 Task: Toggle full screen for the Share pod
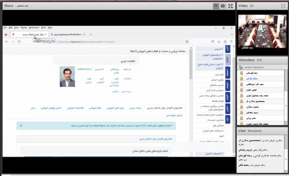pyautogui.click(x=230, y=6)
